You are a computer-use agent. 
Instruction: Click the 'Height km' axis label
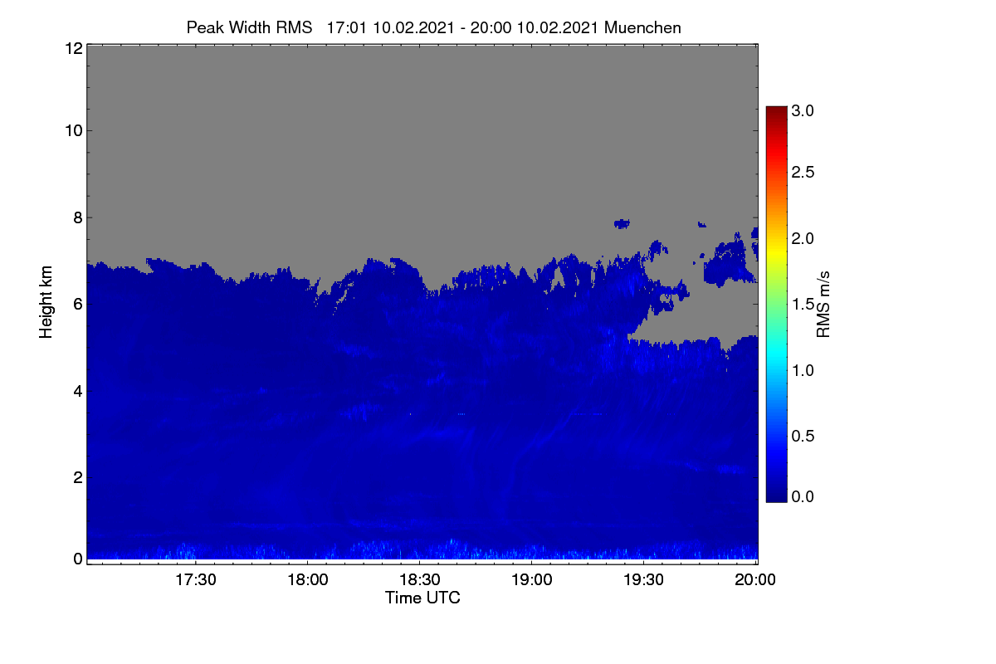pos(46,301)
